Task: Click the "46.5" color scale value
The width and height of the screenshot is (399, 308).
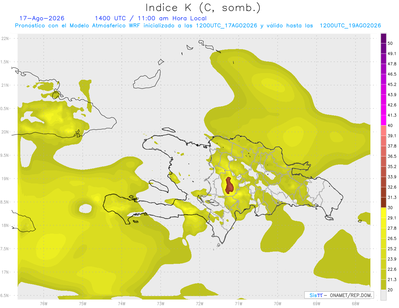Action: 392,74
